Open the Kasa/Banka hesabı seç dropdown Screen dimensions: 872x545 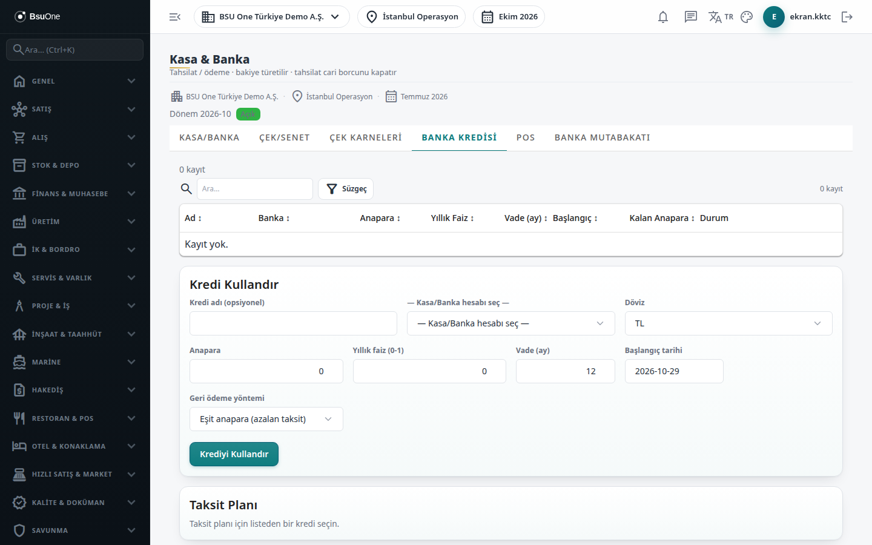coord(510,323)
